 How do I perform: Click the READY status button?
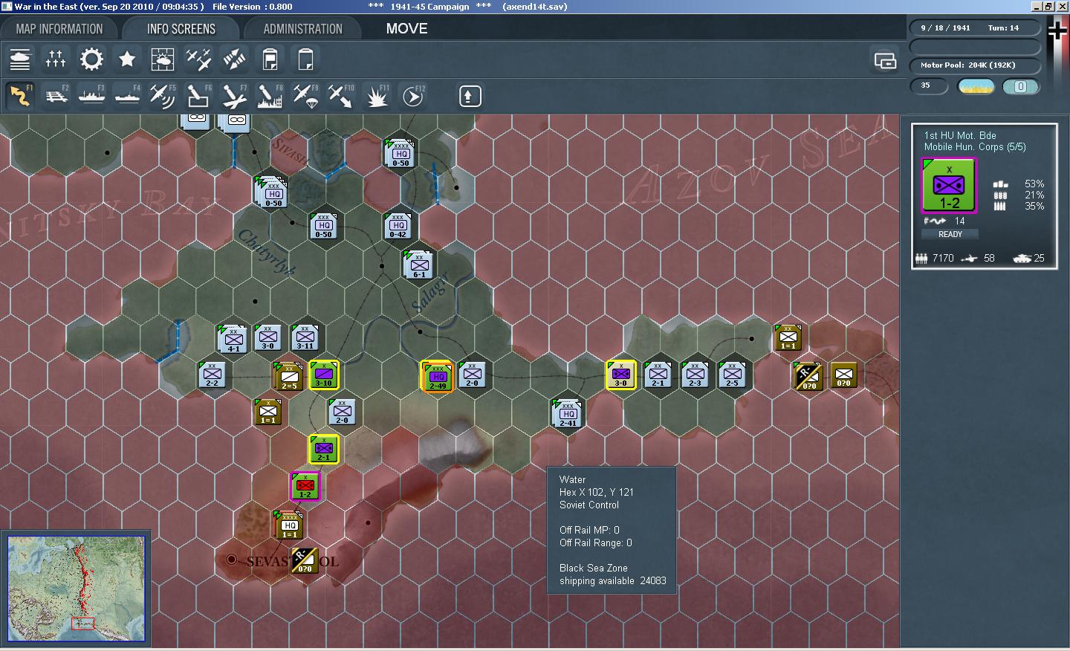click(x=950, y=234)
